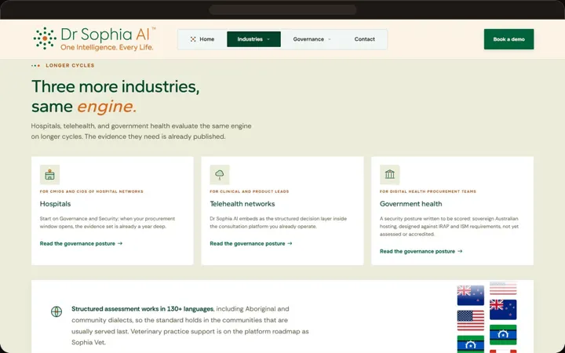This screenshot has width=565, height=353.
Task: Follow the Hospitals governance posture link
Action: [81, 243]
